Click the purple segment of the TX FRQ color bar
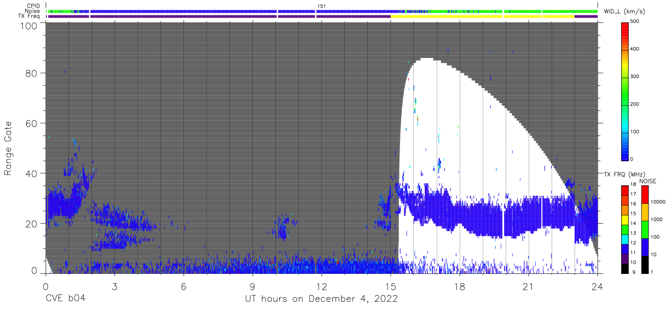Screen dimensions: 672x310 coord(625,258)
